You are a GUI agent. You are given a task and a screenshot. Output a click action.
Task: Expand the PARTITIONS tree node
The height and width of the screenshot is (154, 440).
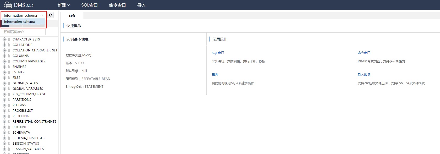click(4, 100)
